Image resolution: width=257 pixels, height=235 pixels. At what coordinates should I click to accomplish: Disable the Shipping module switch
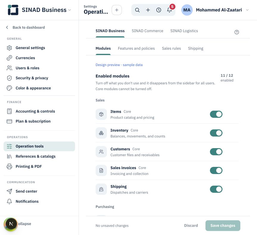pyautogui.click(x=216, y=189)
